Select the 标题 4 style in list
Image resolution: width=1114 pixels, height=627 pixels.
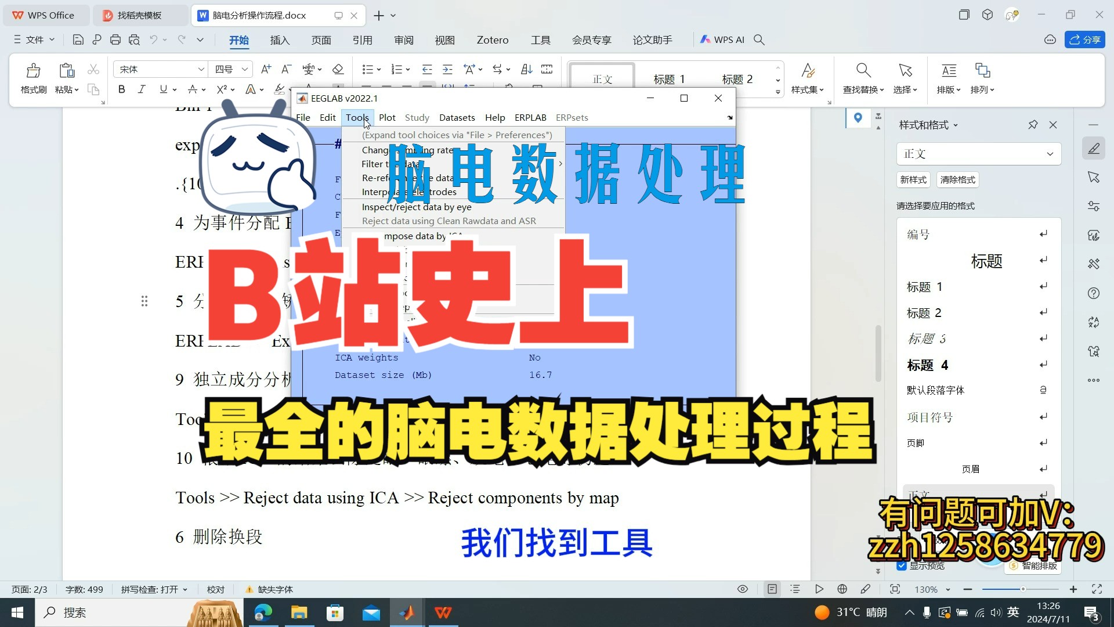pyautogui.click(x=978, y=365)
